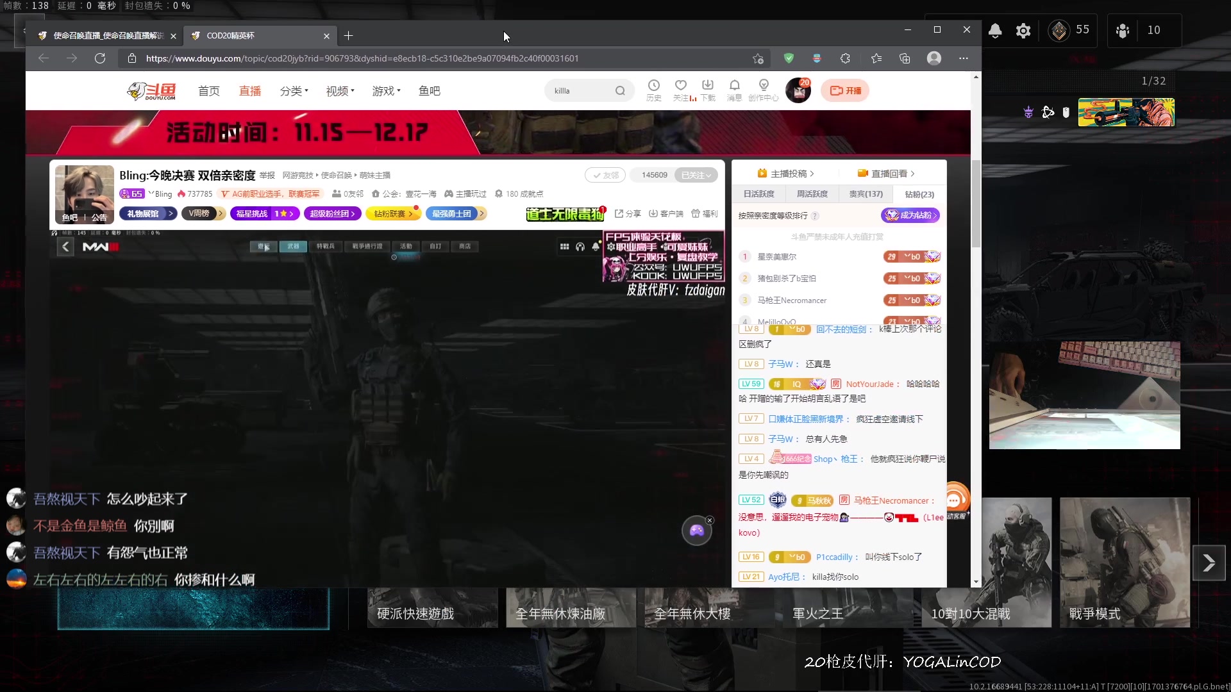The height and width of the screenshot is (692, 1231).
Task: Switch to the 钻粉(23) tab
Action: point(919,194)
